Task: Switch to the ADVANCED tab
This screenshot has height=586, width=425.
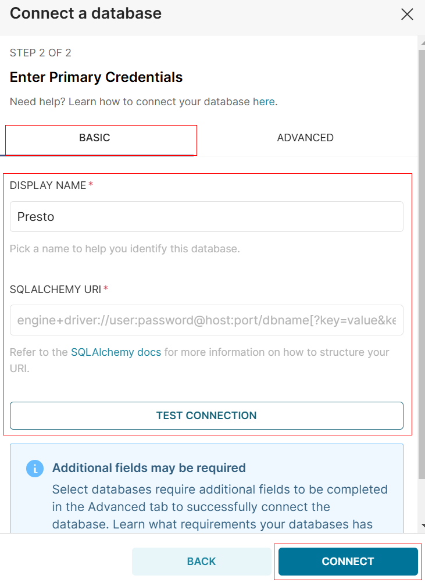Action: [x=305, y=138]
